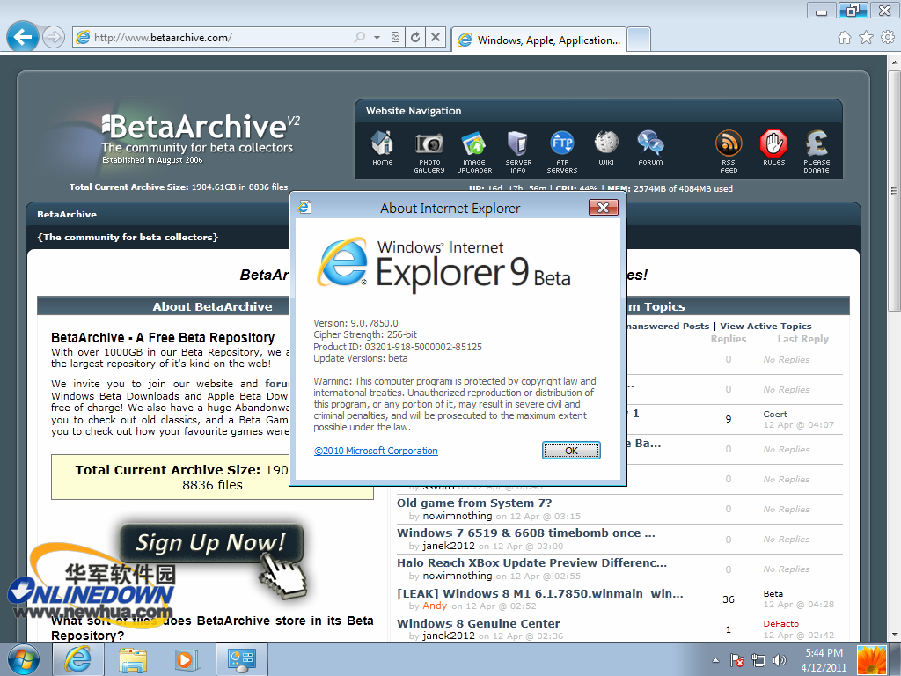Viewport: 901px width, 676px height.
Task: Select the Windows, Apple, Application tab
Action: click(x=539, y=40)
